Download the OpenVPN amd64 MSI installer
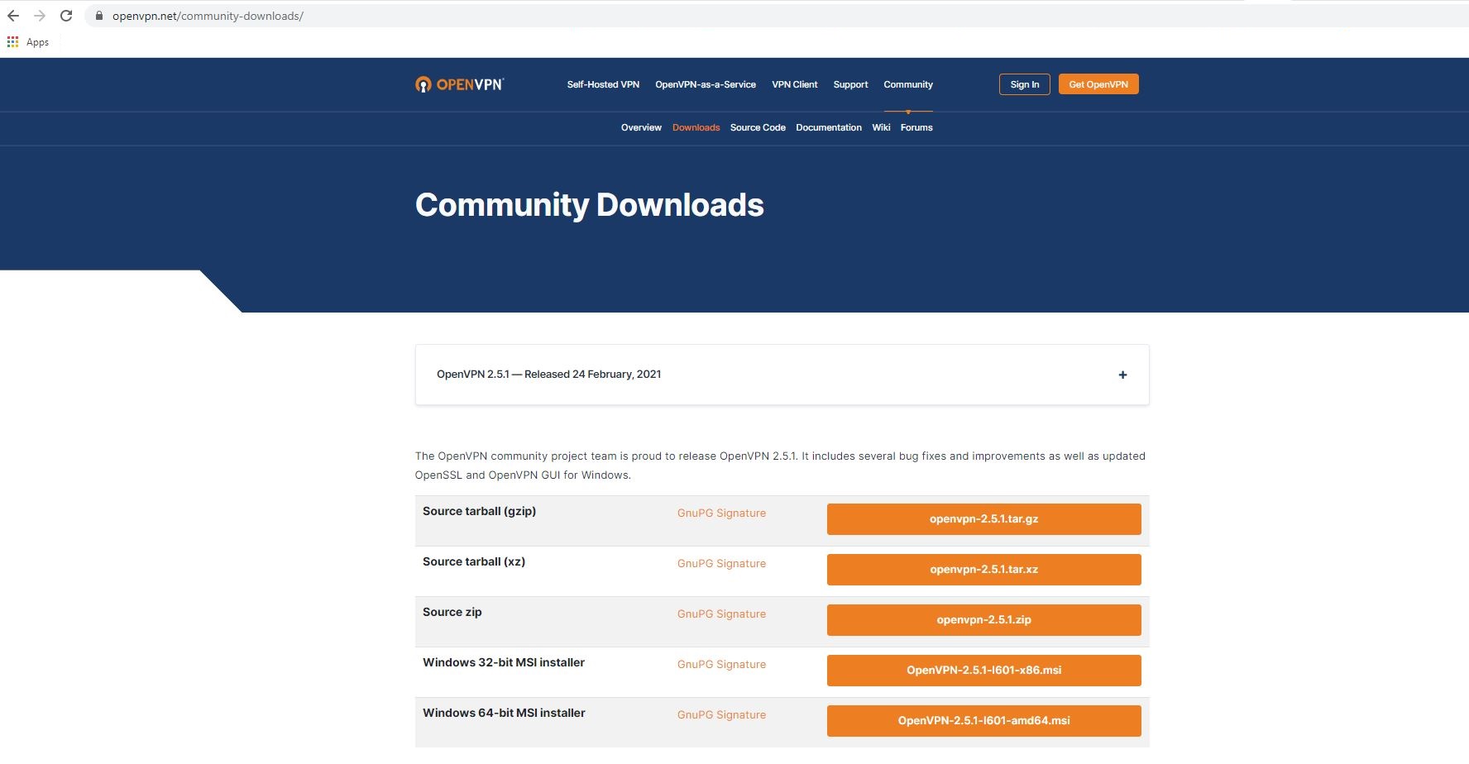The height and width of the screenshot is (764, 1469). tap(983, 721)
